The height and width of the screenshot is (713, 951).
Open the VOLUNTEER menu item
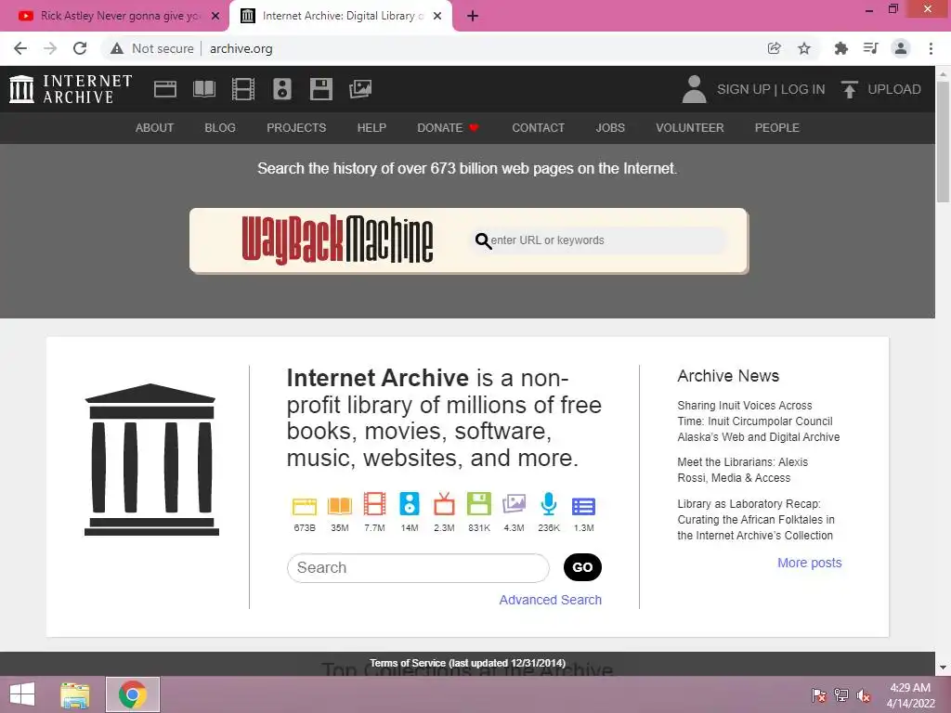(690, 128)
